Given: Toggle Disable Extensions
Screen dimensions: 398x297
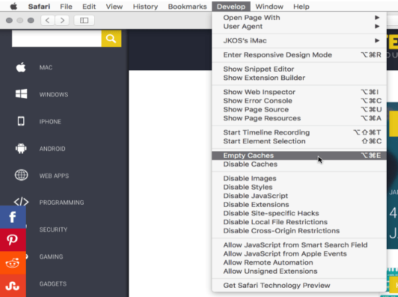Looking at the screenshot, I should 299,204.
